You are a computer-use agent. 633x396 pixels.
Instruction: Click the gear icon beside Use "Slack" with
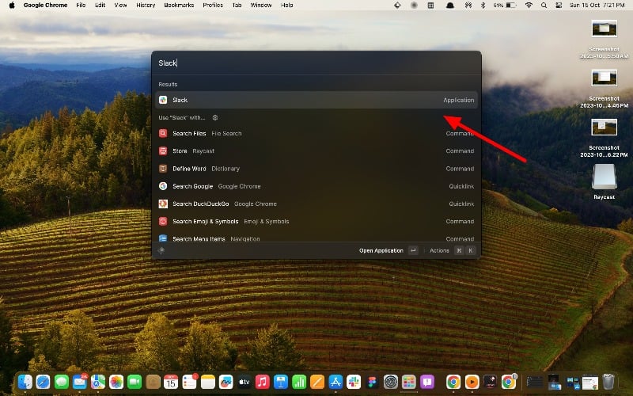click(215, 117)
